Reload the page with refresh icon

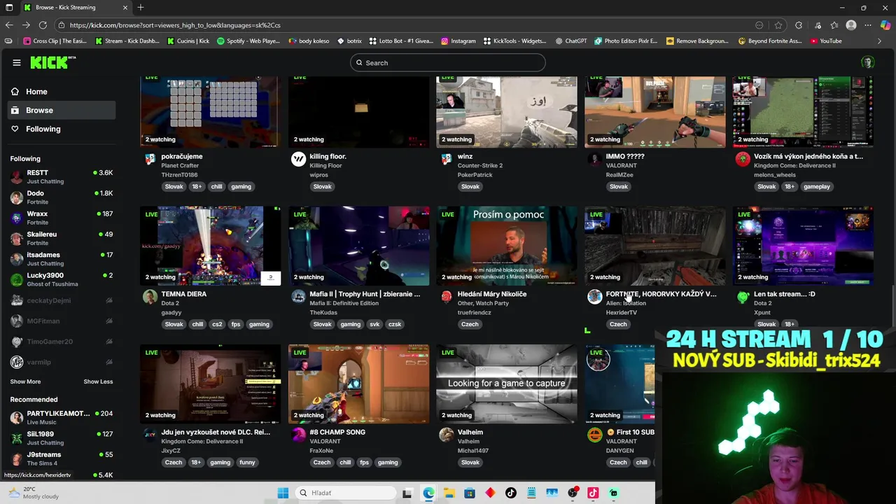click(43, 25)
